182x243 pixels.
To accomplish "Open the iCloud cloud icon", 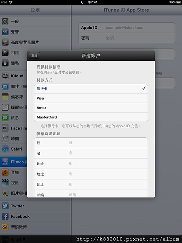I will [5, 76].
